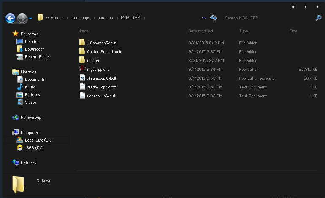Open Recent Places in Favorites
The width and height of the screenshot is (325, 198).
click(38, 57)
